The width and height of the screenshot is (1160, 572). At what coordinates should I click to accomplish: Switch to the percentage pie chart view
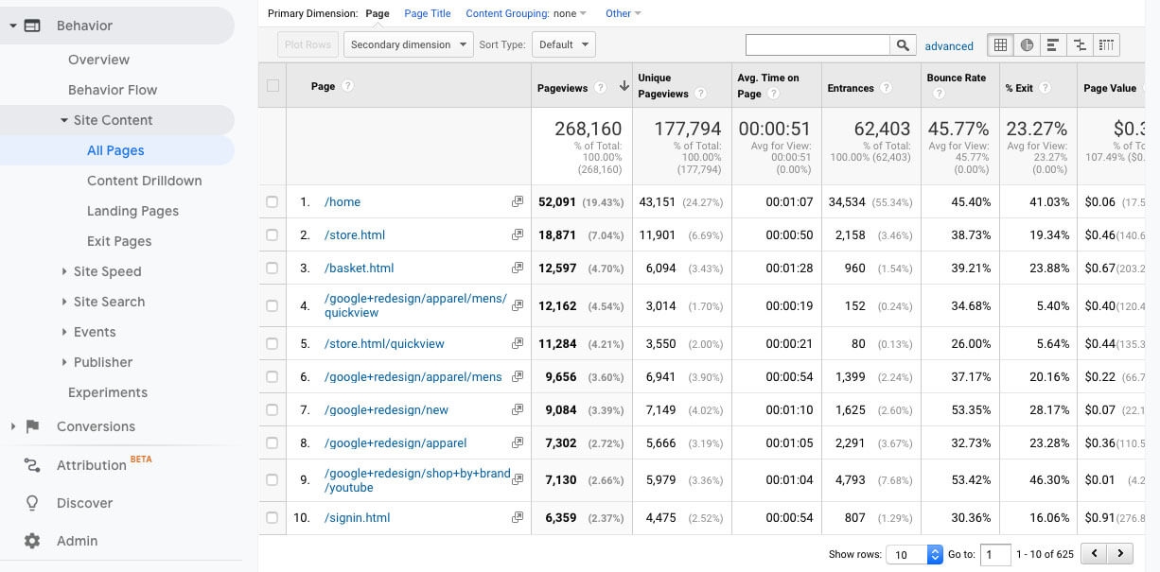1027,44
